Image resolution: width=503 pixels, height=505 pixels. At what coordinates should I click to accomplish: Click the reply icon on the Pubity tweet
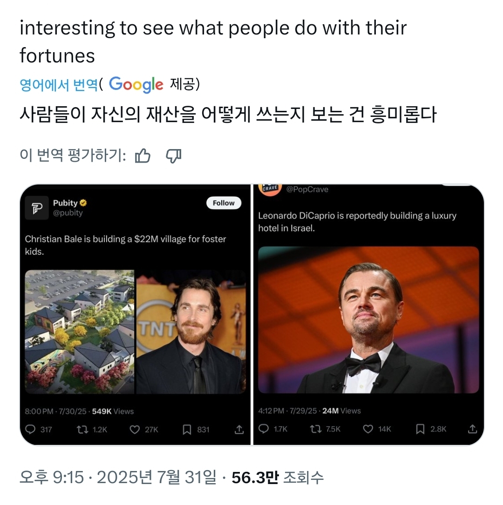pyautogui.click(x=30, y=430)
